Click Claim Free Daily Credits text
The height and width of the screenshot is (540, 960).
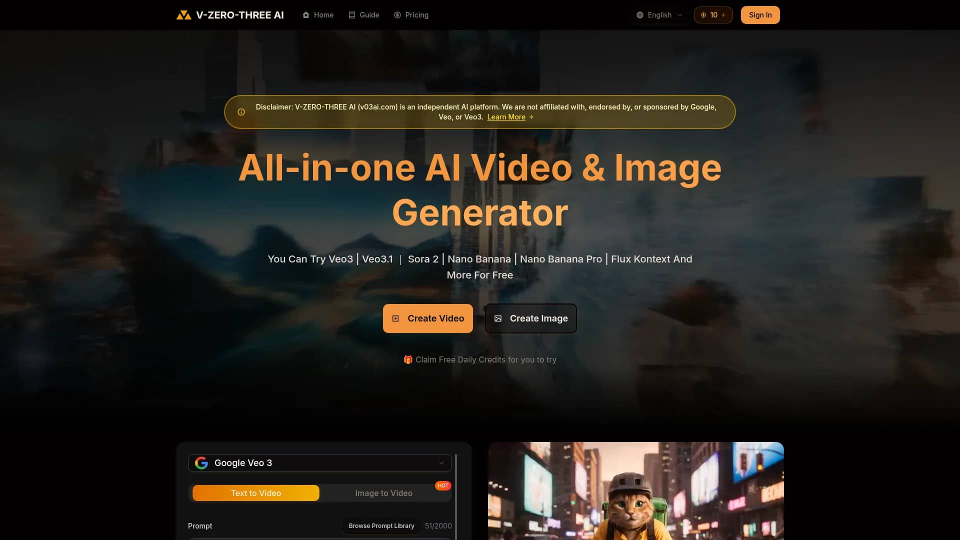click(486, 359)
